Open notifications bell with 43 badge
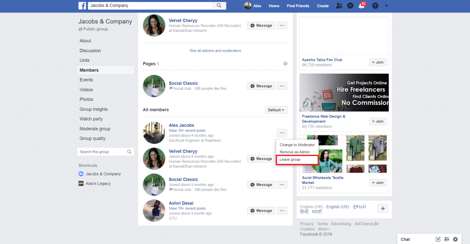Viewport: 470px width, 244px height. coord(362,5)
